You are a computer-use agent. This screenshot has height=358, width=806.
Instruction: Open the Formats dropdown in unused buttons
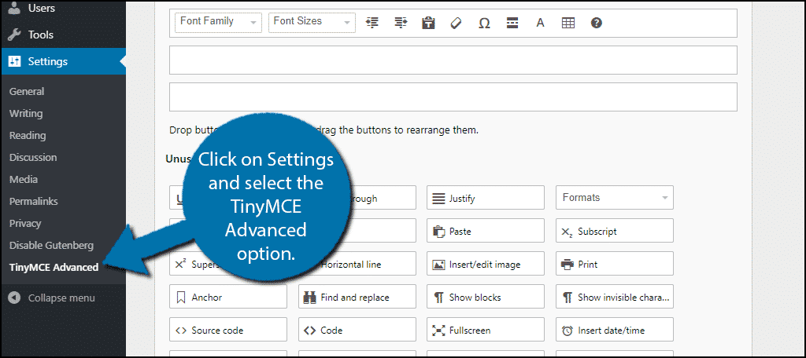click(x=614, y=198)
